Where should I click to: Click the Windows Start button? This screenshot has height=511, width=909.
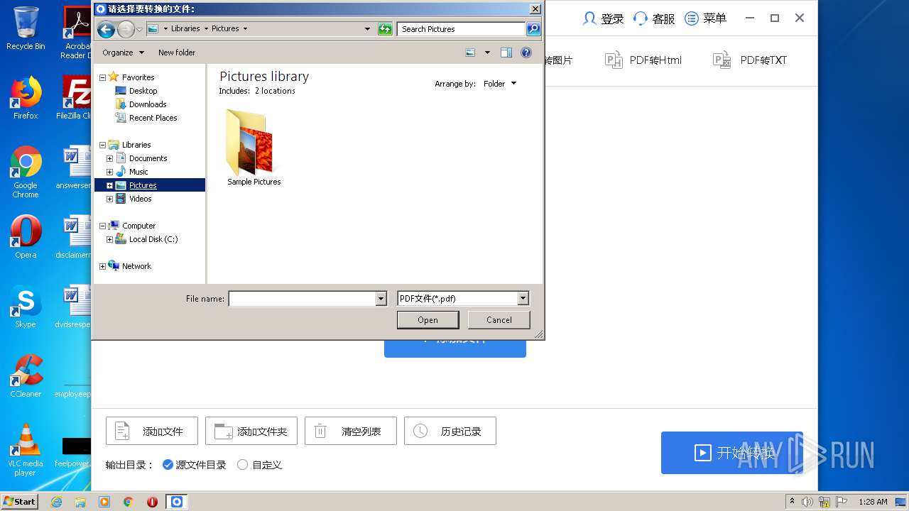tap(20, 501)
